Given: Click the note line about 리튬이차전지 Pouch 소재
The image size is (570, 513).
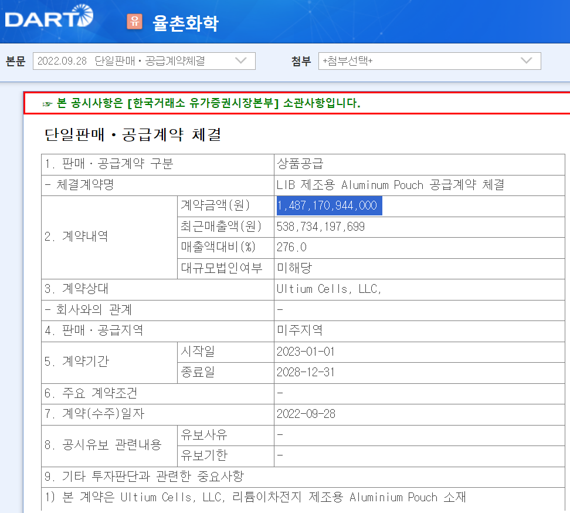Looking at the screenshot, I should click(256, 497).
